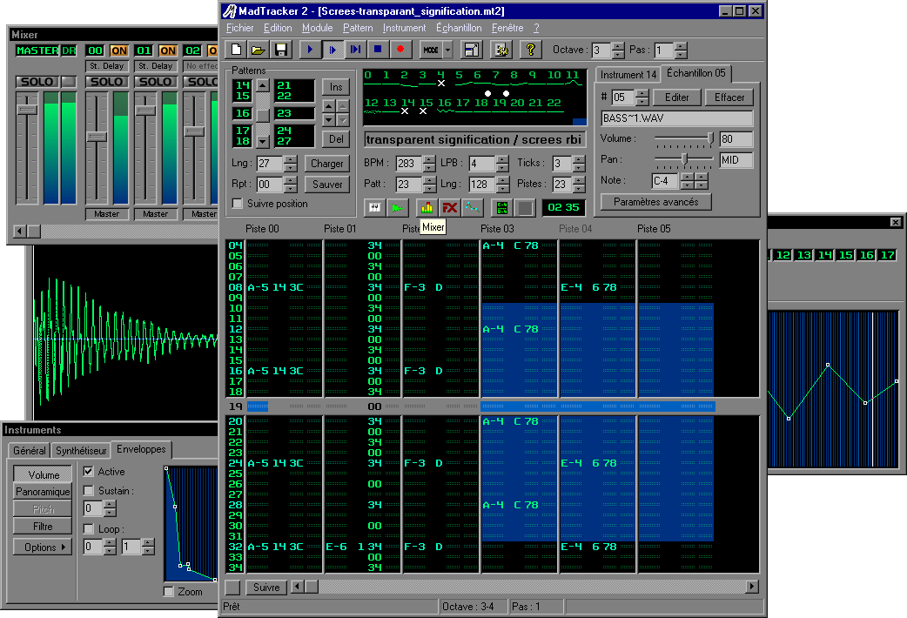Increase Ticks value with up arrow
This screenshot has width=907, height=618.
[579, 159]
